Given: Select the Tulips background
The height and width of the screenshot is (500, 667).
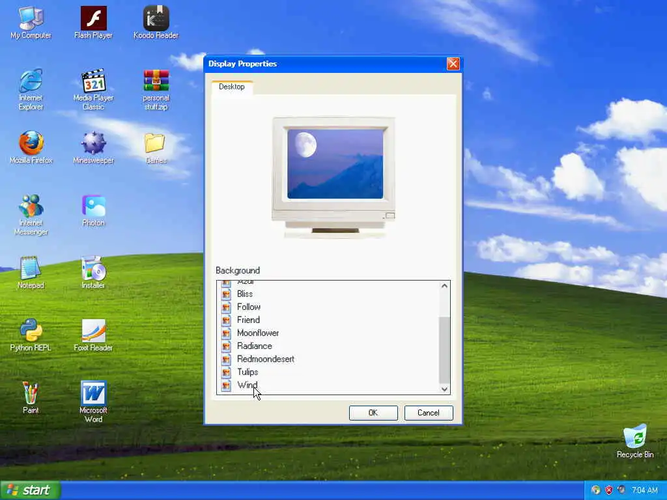Looking at the screenshot, I should click(x=248, y=372).
